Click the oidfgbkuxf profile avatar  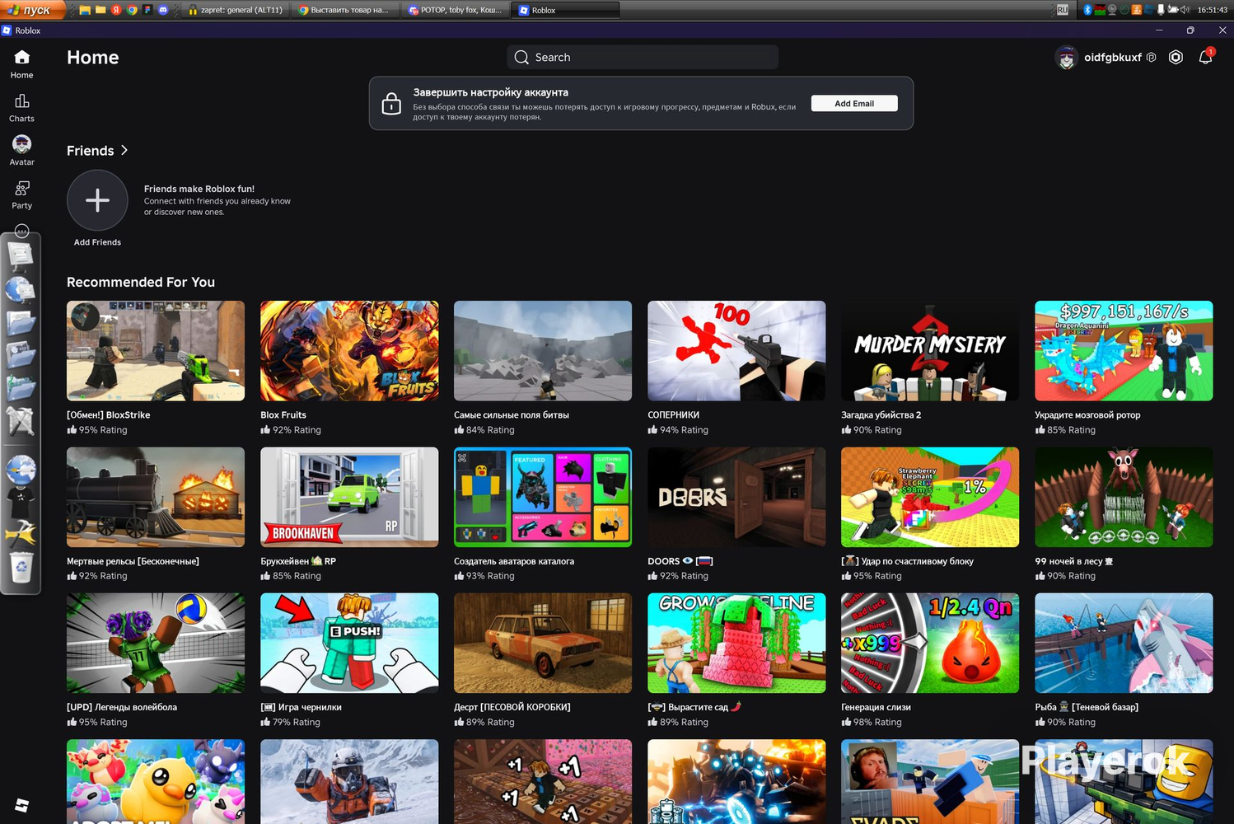pyautogui.click(x=1067, y=58)
